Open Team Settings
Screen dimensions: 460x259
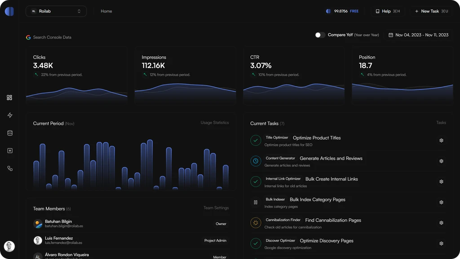[216, 208]
